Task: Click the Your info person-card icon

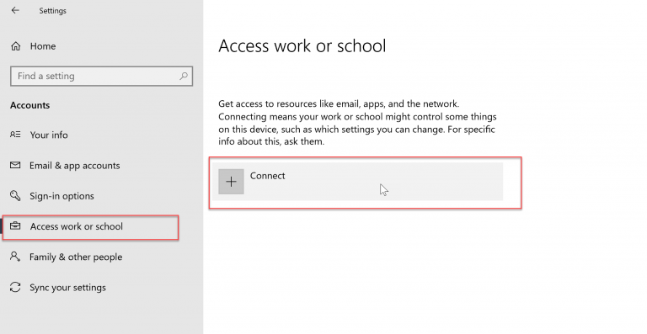Action: click(15, 135)
